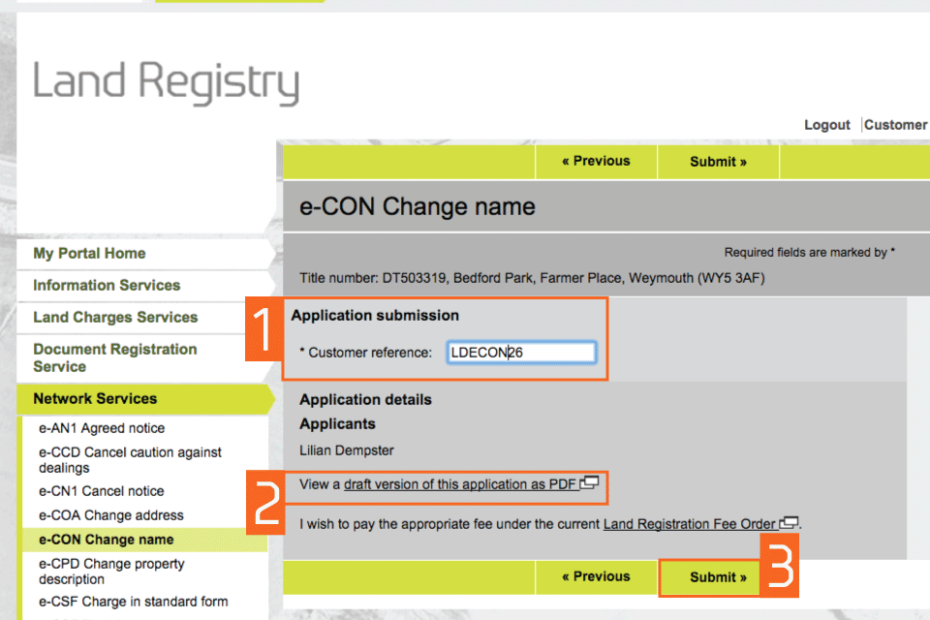Open draft version of this application PDF

tap(460, 484)
